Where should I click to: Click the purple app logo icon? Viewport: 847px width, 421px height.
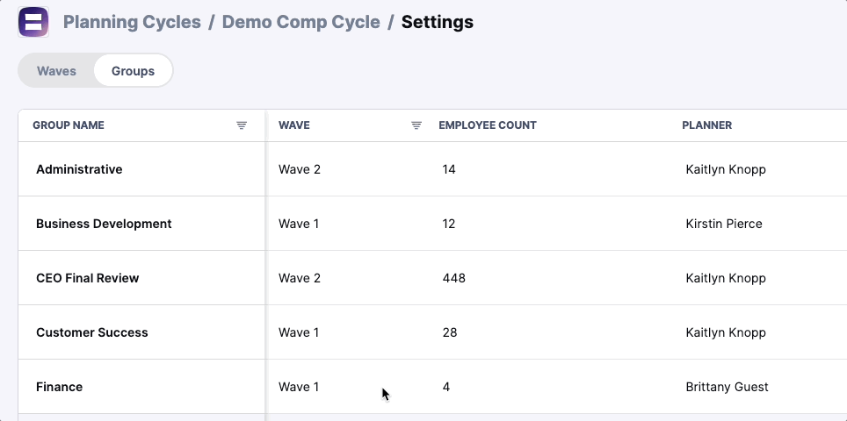33,22
